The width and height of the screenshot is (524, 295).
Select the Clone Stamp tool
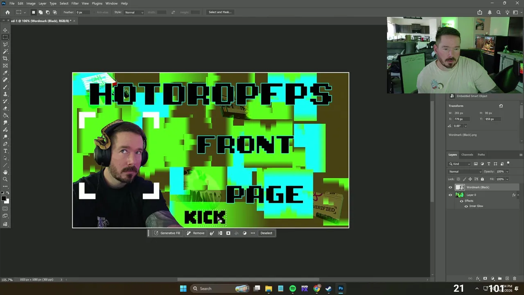pos(5,94)
